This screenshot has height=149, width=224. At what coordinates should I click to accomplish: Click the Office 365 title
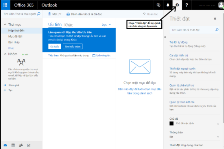pos(24,5)
